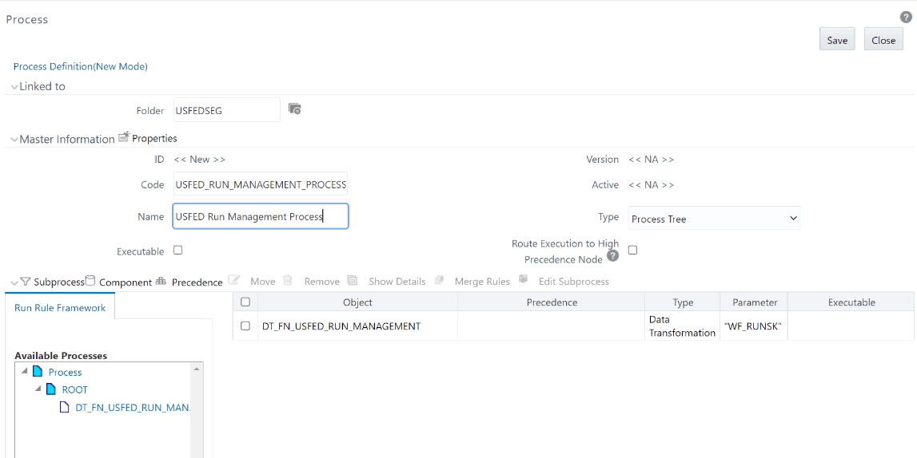
Task: Click the "WF_RUNSK" parameter cell
Action: (x=754, y=326)
